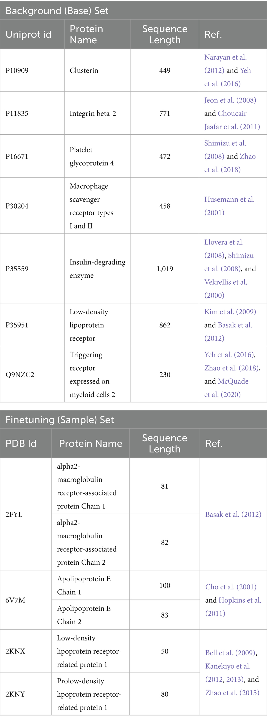Open the Jeon et al. (2008) citation
Screen dimensions: 267x720
click(230, 100)
